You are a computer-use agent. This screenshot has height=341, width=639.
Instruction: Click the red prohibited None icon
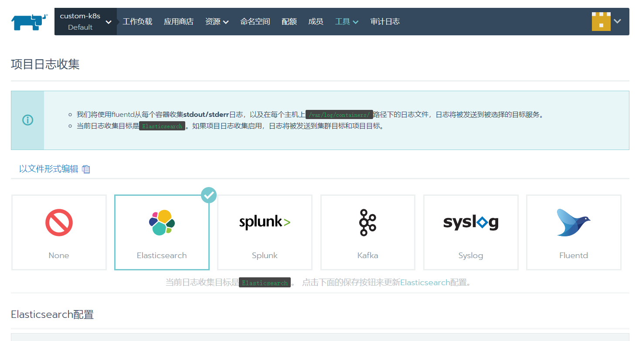pos(59,222)
